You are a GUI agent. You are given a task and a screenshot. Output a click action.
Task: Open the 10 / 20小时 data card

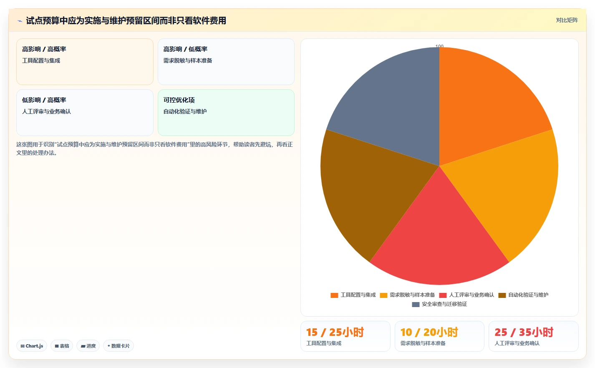439,336
